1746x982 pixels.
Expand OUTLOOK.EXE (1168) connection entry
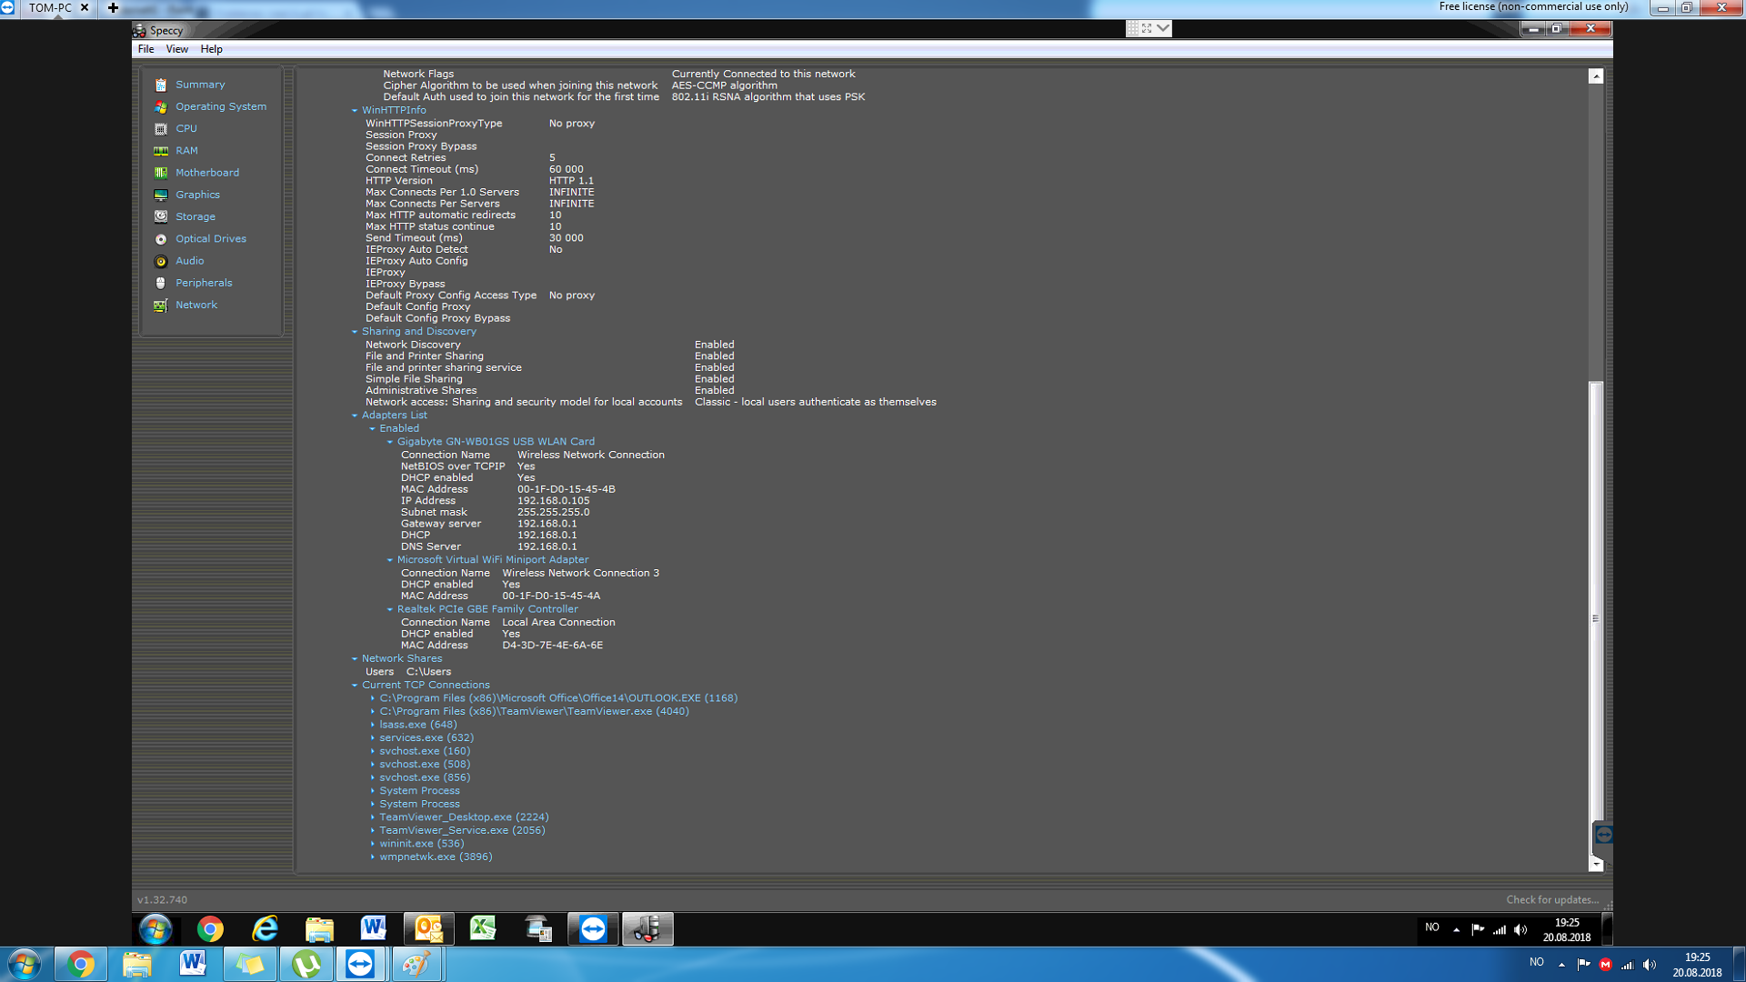click(372, 698)
